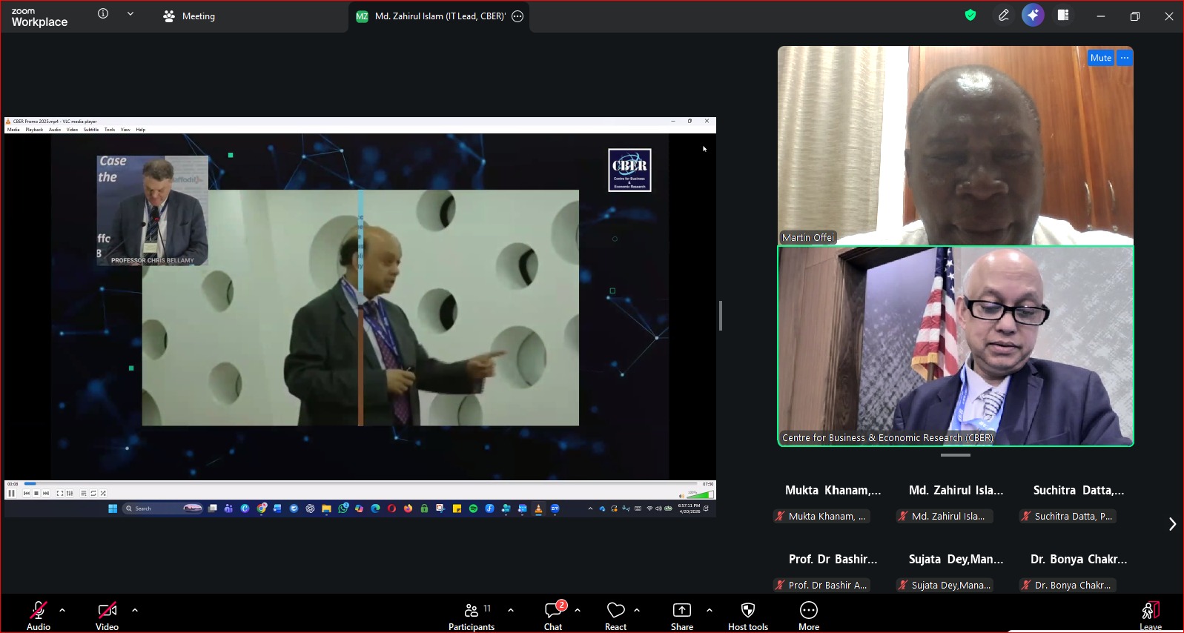Switch to the Meeting tab
This screenshot has height=633, width=1184.
189,16
